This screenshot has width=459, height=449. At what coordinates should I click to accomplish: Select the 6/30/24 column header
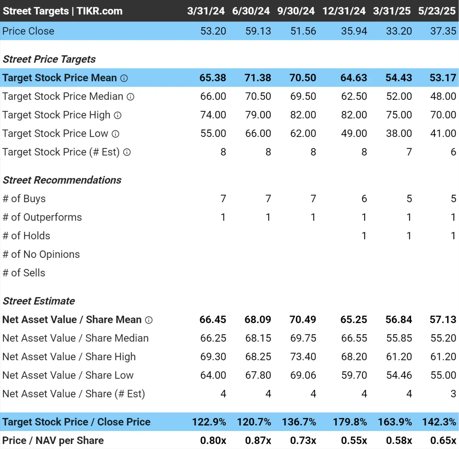[x=251, y=11]
